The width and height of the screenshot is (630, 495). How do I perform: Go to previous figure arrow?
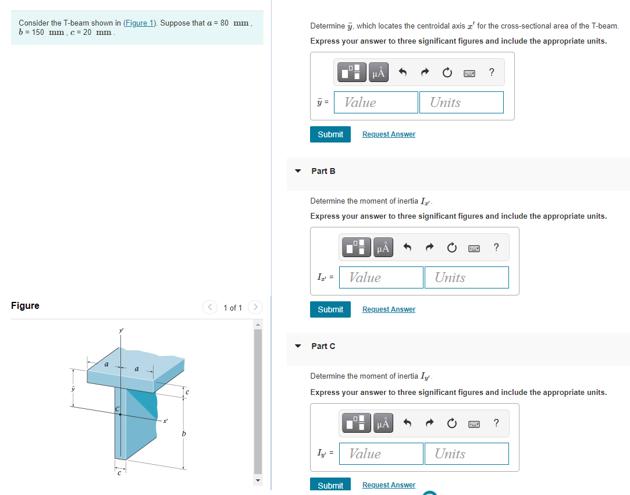pyautogui.click(x=210, y=307)
